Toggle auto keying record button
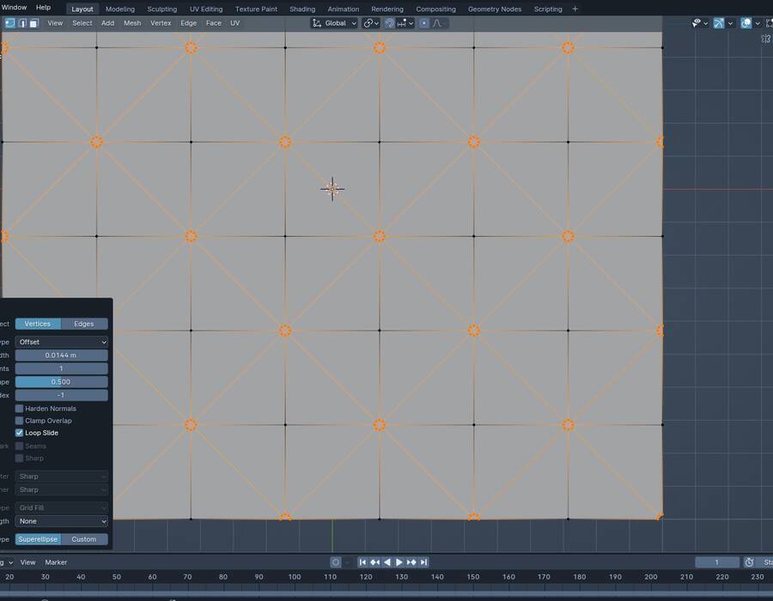The height and width of the screenshot is (601, 773). tap(336, 562)
